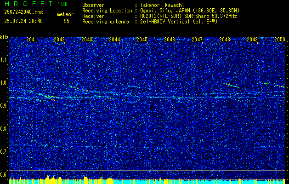Click the version number 1.0.0
Image resolution: width=289 pixels, height=184 pixels.
click(62, 4)
